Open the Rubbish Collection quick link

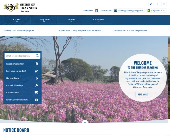[22, 64]
